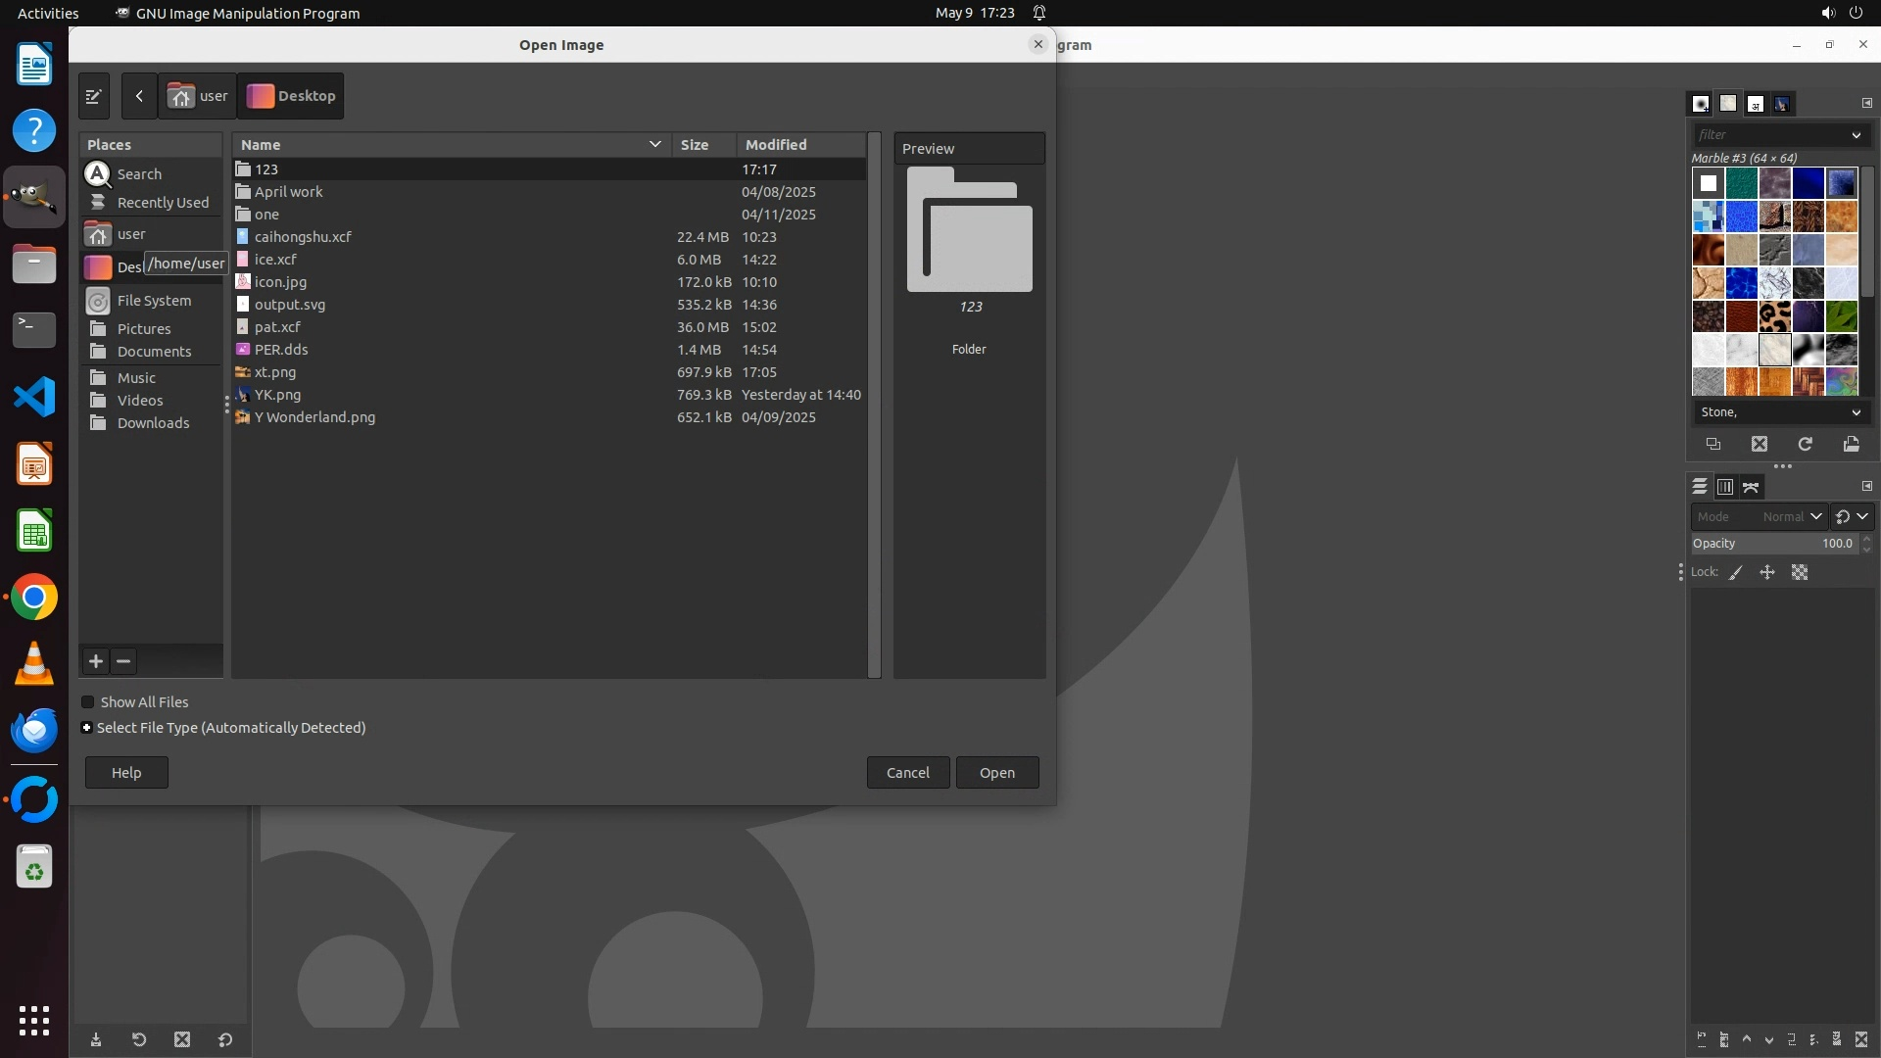Click the refresh patterns icon

[x=1805, y=445]
